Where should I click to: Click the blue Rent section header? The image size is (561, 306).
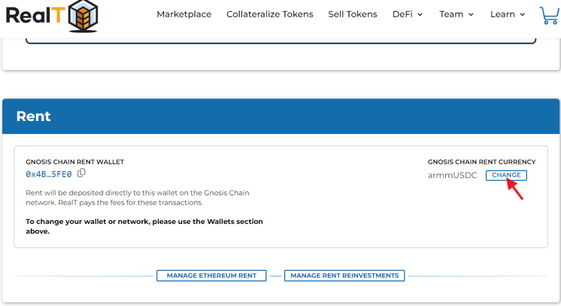click(x=281, y=116)
